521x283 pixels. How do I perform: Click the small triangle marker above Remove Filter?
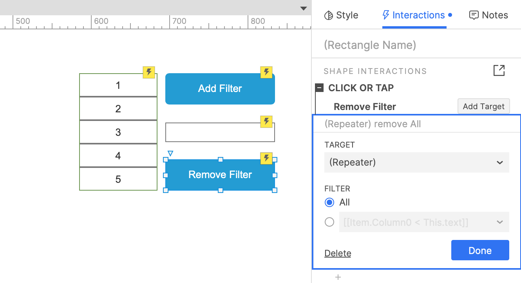(x=170, y=153)
